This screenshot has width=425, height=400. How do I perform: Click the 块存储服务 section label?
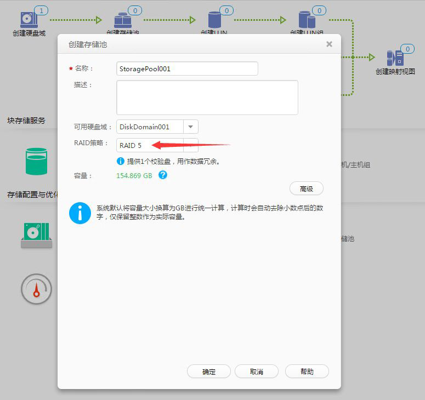pos(26,121)
